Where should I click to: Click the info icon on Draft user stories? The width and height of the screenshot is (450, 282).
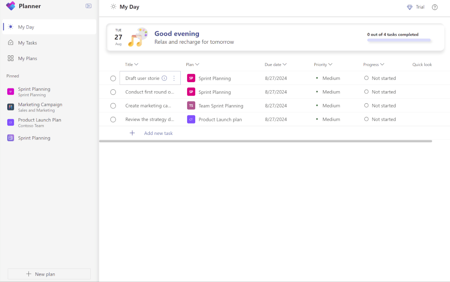click(x=164, y=78)
